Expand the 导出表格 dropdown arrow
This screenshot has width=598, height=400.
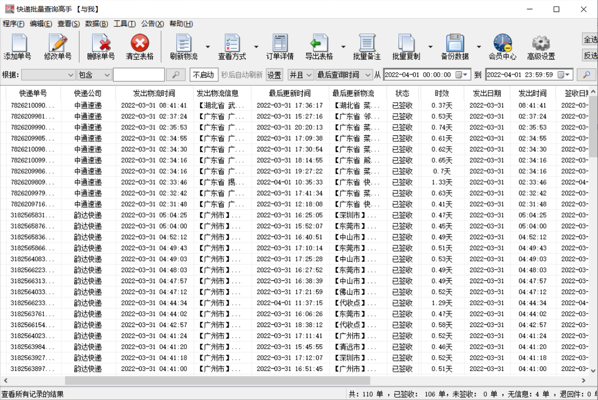click(343, 47)
